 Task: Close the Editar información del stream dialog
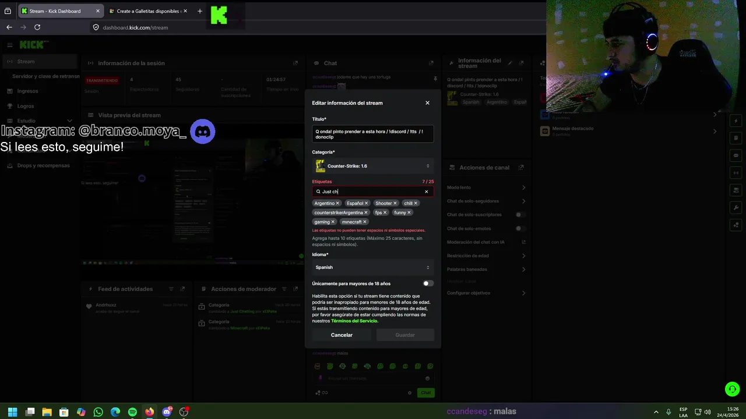[427, 103]
